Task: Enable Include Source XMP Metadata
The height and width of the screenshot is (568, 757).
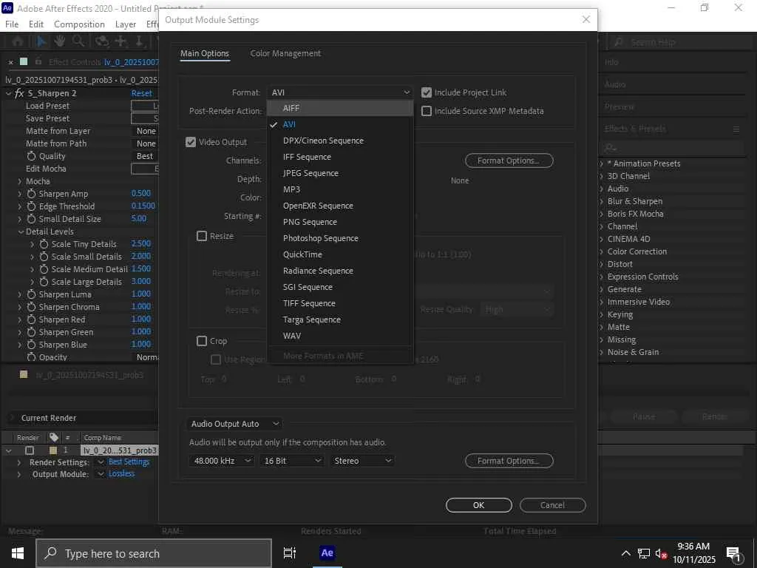Action: point(427,111)
